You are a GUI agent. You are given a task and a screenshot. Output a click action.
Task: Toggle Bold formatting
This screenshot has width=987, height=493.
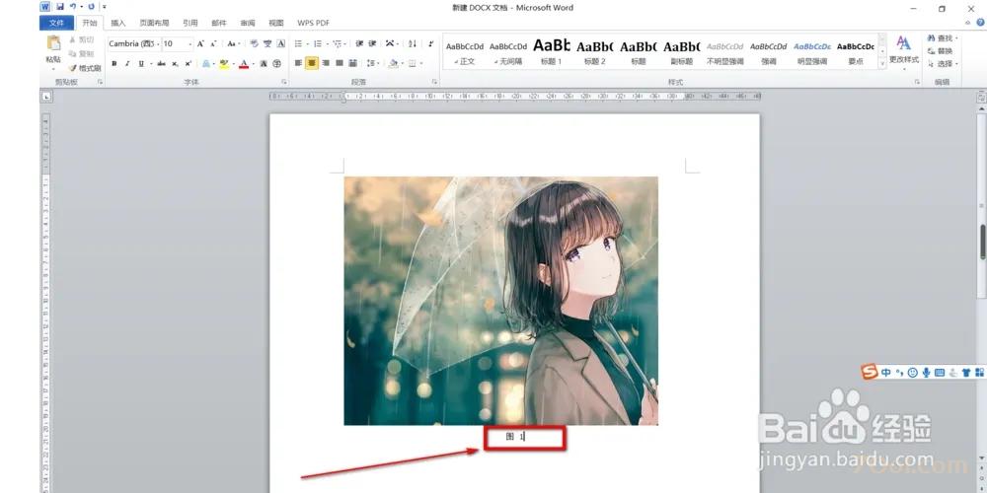114,63
